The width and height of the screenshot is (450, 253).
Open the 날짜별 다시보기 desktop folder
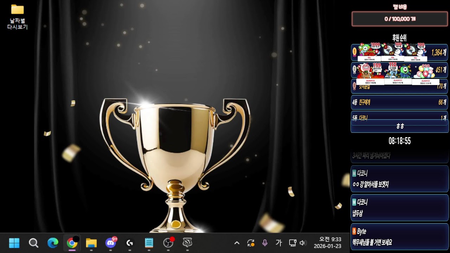[x=17, y=17]
